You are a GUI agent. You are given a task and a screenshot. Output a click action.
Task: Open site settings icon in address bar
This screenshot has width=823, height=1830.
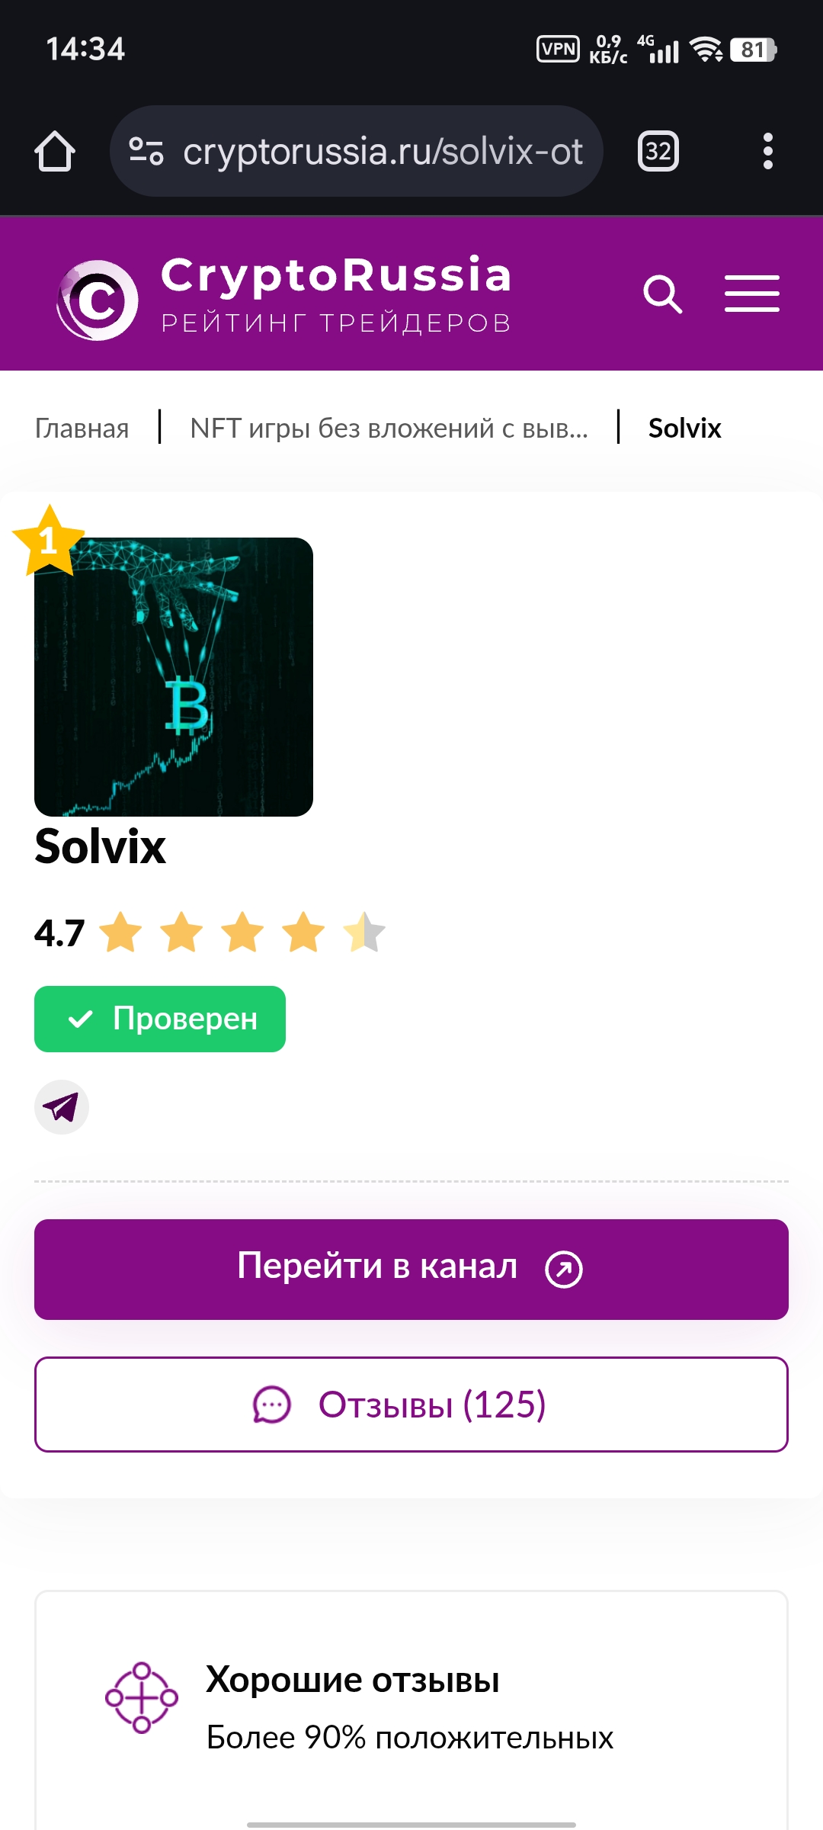146,151
